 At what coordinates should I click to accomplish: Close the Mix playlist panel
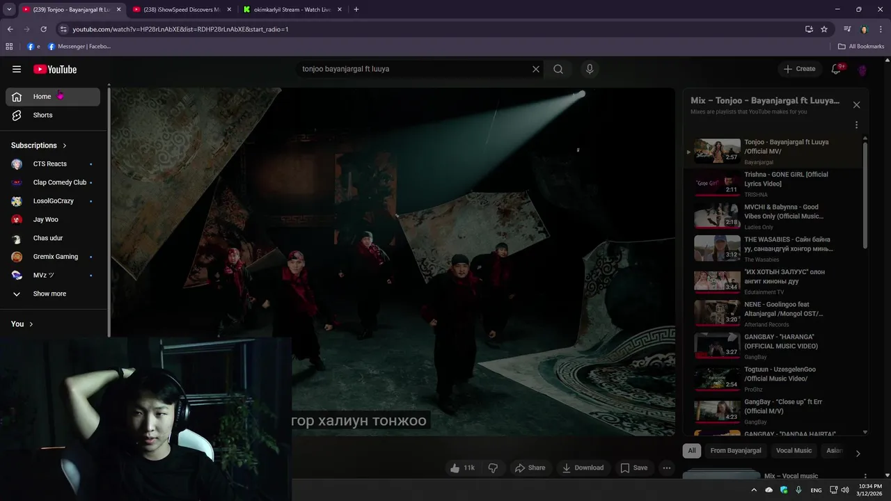[856, 105]
